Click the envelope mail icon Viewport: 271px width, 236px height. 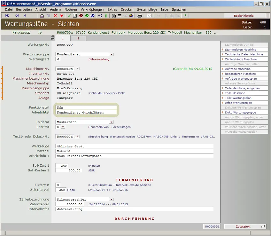[149, 16]
